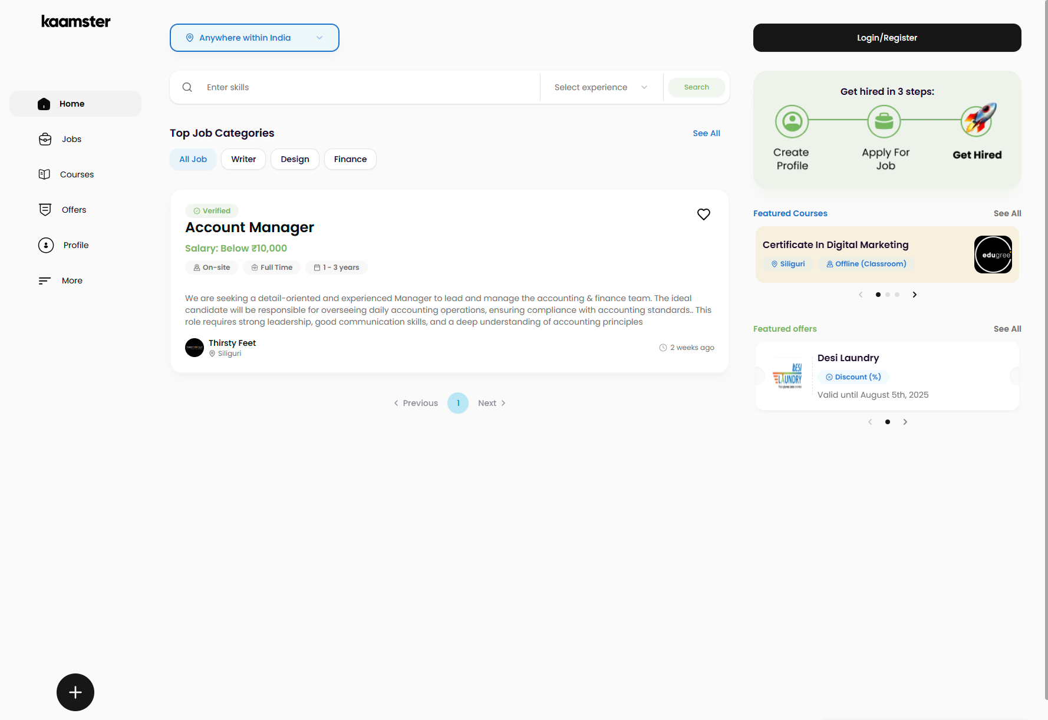Select the Offers icon in sidebar

(45, 210)
